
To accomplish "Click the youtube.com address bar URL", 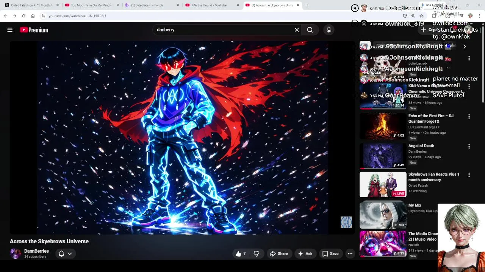I will tap(77, 16).
